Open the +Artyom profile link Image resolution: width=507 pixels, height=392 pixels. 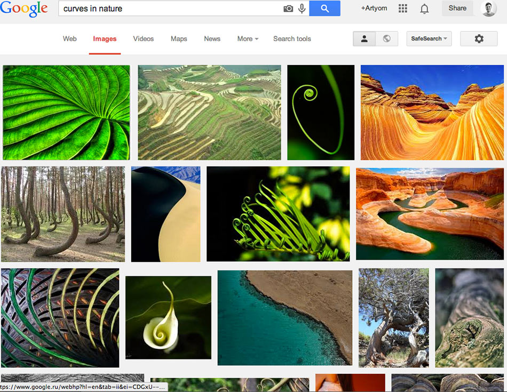[x=374, y=9]
